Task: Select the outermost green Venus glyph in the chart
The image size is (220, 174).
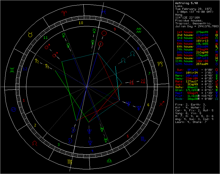Action: (x=64, y=35)
